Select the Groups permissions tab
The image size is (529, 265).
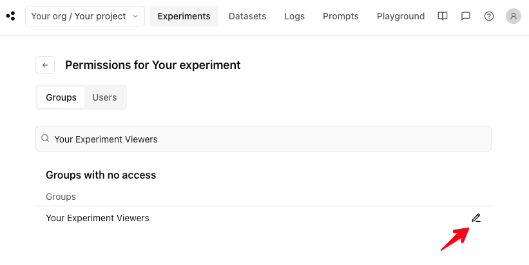61,97
